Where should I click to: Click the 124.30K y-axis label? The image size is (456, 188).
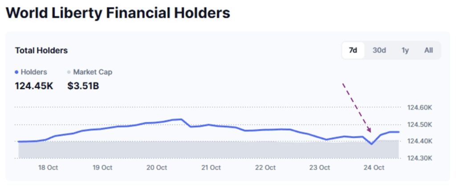point(420,158)
